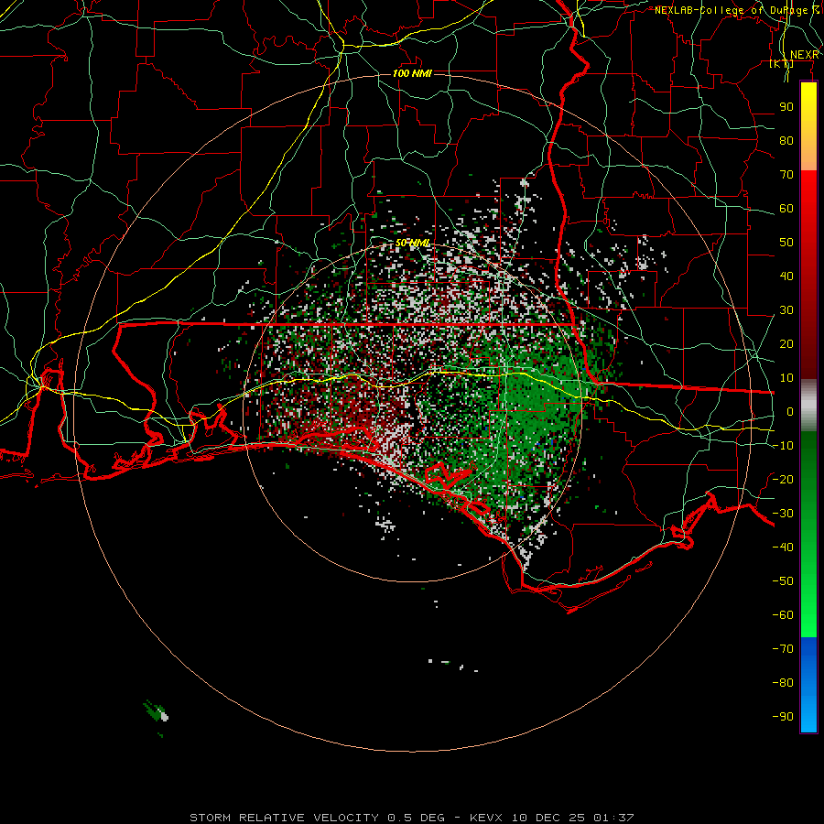
Task: Click the positive 20 value on the velocity scale
Action: pyautogui.click(x=786, y=343)
